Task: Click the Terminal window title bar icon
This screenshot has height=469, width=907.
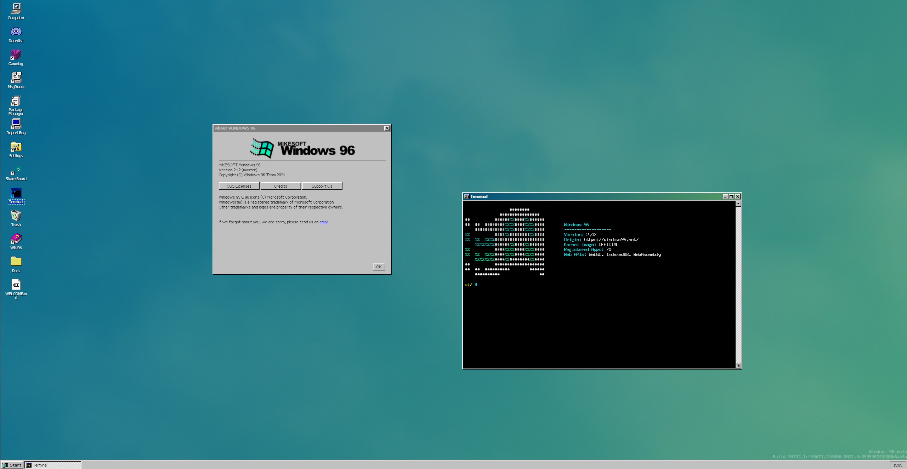Action: pyautogui.click(x=467, y=196)
